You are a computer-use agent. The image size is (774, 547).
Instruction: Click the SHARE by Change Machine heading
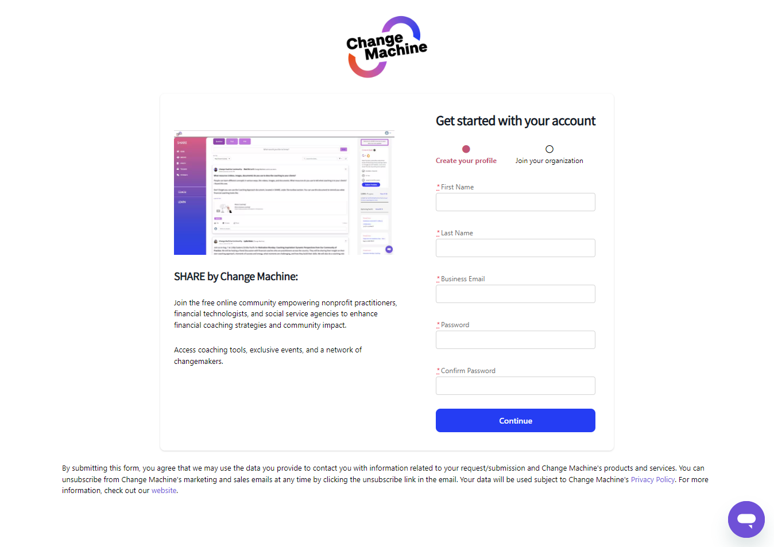(x=236, y=277)
